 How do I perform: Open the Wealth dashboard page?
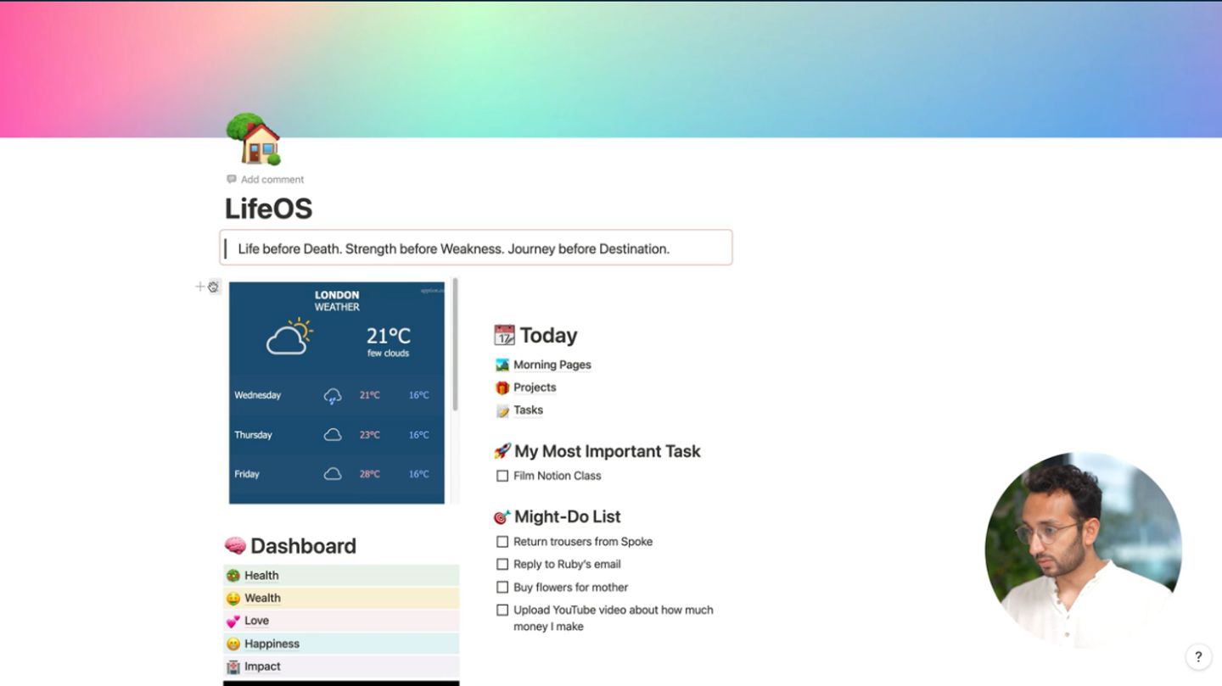point(262,598)
